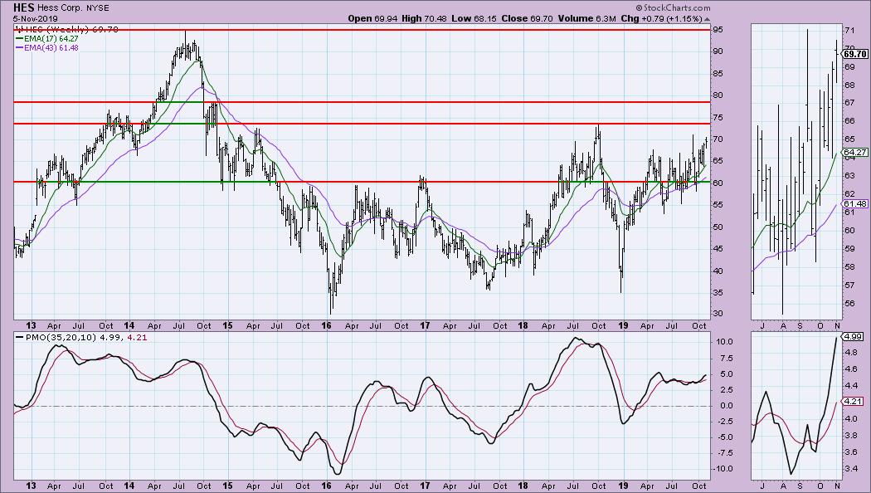Click the 90 price axis label
This screenshot has height=493, width=871.
pyautogui.click(x=718, y=51)
